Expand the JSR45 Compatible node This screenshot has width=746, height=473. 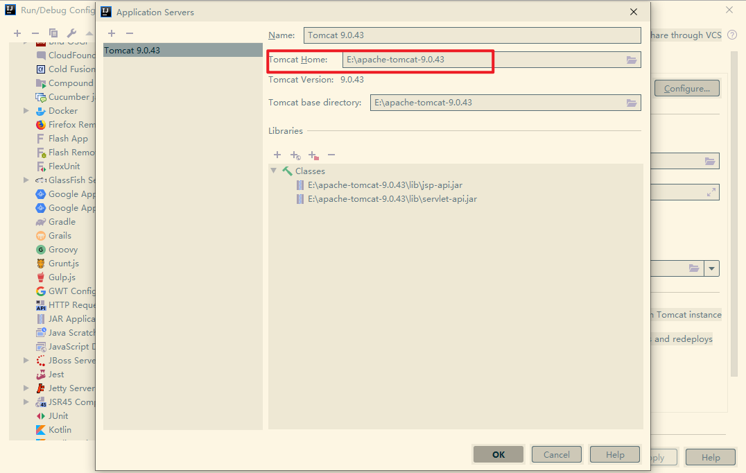pyautogui.click(x=26, y=402)
